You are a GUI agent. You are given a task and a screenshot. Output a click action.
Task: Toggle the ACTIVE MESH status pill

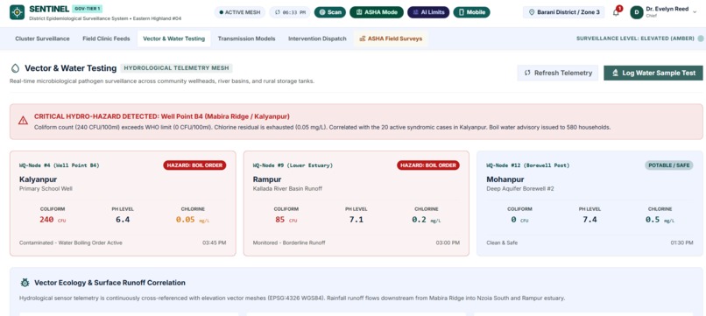pos(239,12)
